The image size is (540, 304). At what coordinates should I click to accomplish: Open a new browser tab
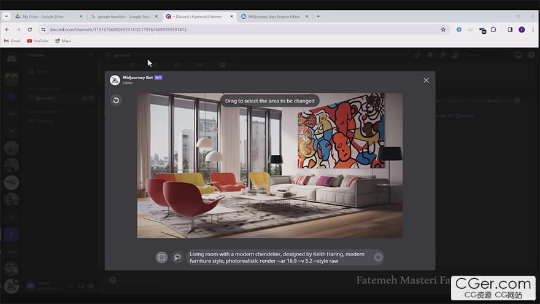point(318,17)
